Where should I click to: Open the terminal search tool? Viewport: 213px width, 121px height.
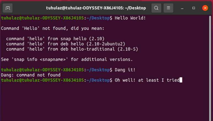tap(156, 8)
